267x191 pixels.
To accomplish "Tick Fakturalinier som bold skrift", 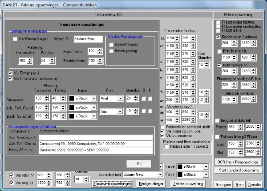I will (x=162, y=127).
